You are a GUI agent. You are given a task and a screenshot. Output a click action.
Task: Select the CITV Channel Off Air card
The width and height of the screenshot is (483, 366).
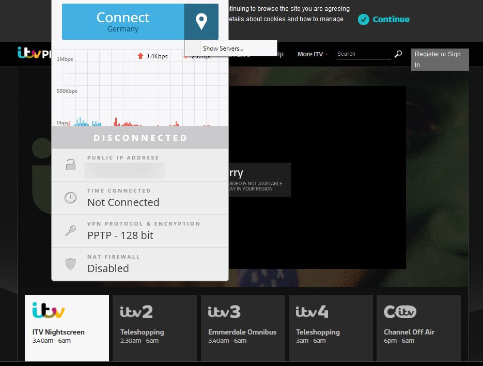(418, 328)
